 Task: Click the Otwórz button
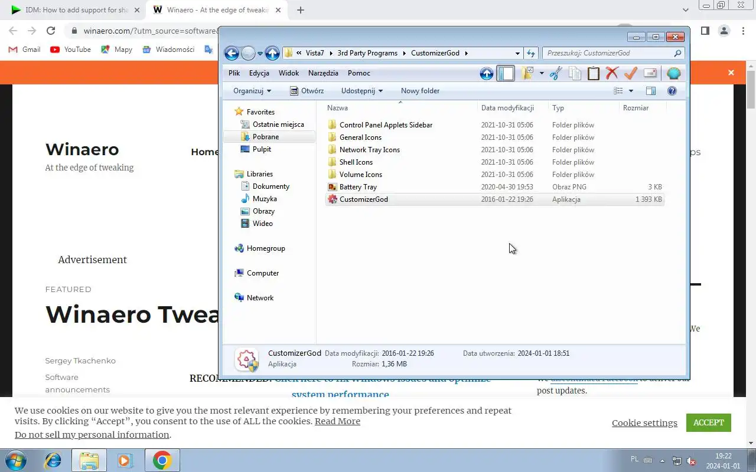307,91
